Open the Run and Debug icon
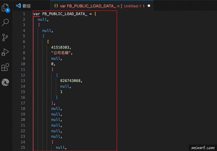This screenshot has height=151, width=217. (x=5, y=52)
